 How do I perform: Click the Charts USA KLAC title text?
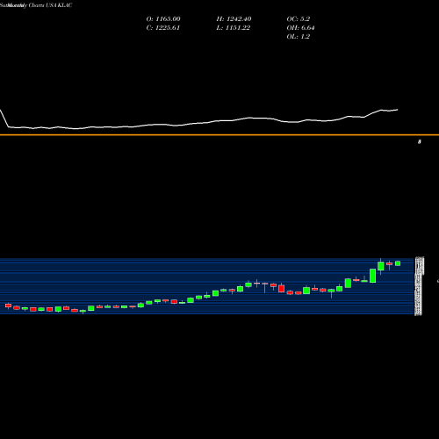tap(50, 5)
